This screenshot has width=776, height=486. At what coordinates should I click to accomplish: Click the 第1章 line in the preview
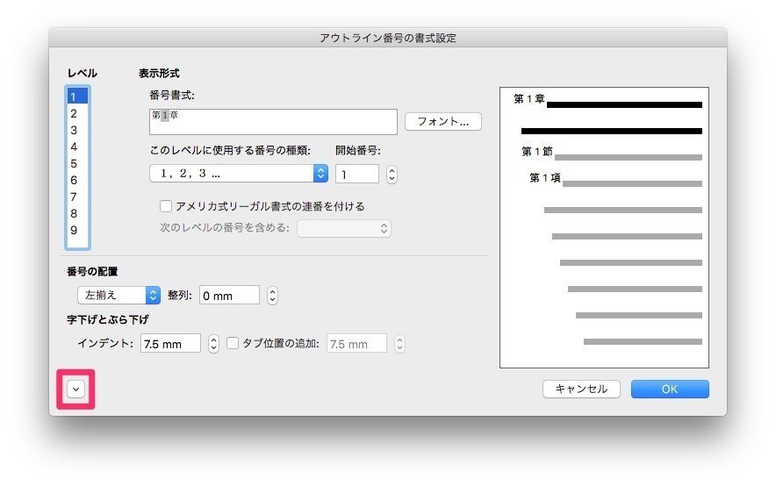tap(607, 101)
